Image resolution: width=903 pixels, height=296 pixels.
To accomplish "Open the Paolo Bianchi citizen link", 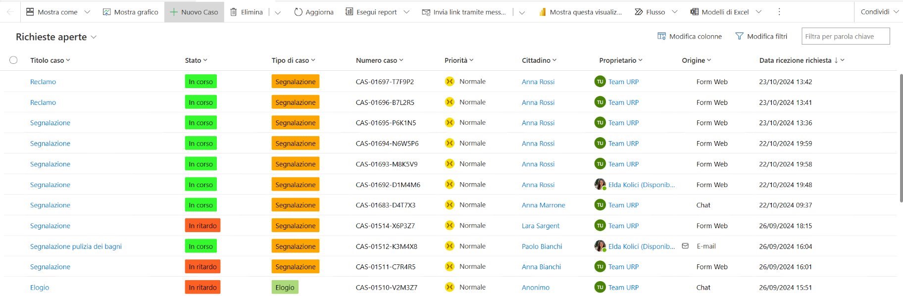I will click(542, 247).
